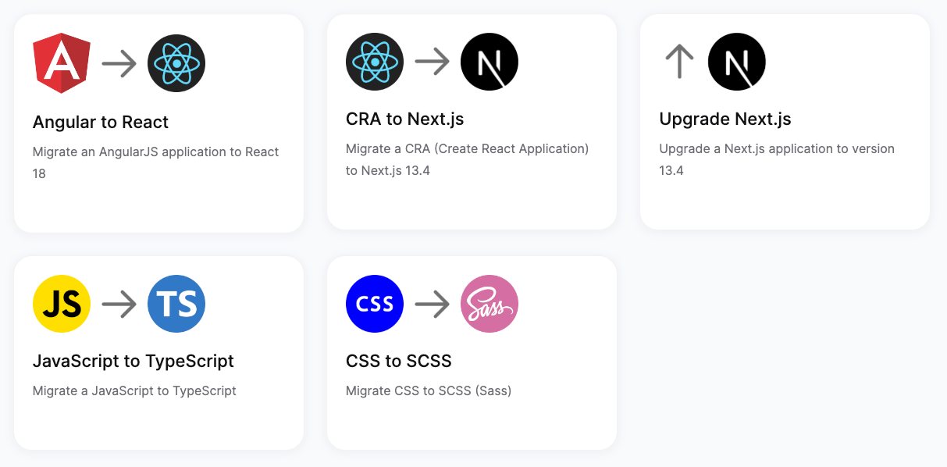Click the CSS icon

pyautogui.click(x=374, y=303)
